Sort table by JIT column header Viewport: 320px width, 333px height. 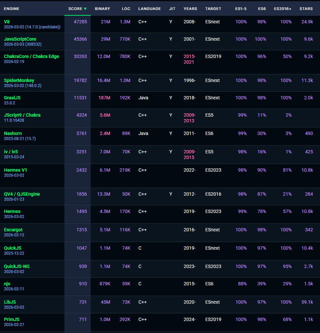(x=172, y=9)
